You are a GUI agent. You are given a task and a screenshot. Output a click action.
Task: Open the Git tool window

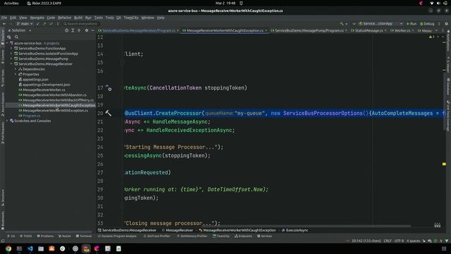[x=11, y=236]
